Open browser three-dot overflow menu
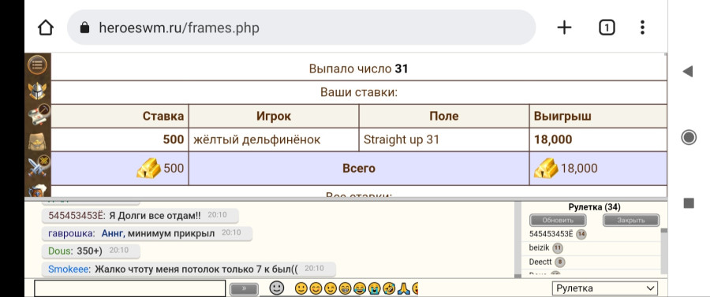710x297 pixels. point(642,28)
